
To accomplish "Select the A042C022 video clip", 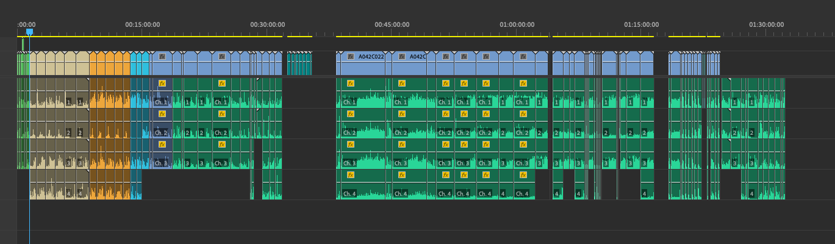I will 372,64.
